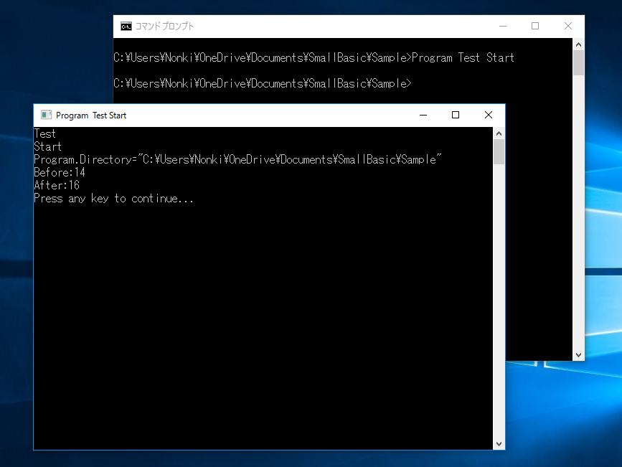Screen dimensions: 622x467
Task: Click the 'Test' output line
Action: [x=44, y=133]
